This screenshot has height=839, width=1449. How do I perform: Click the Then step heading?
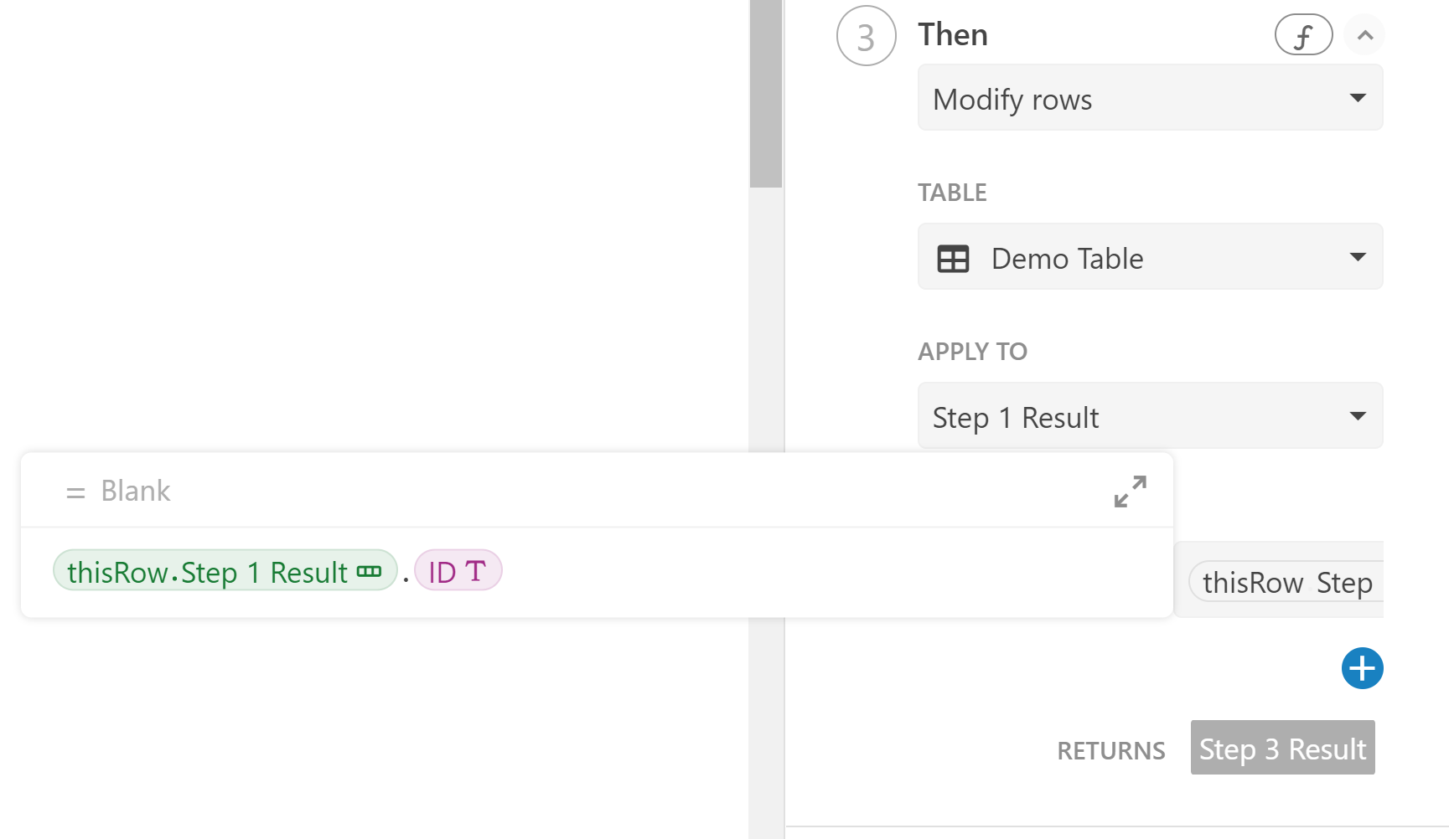952,34
